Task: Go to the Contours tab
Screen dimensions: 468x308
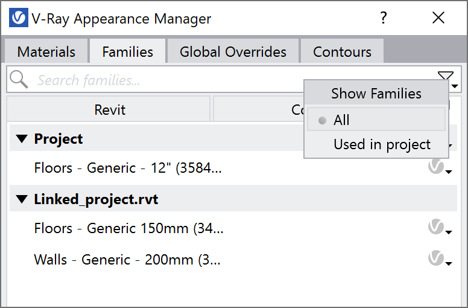Action: pyautogui.click(x=342, y=51)
